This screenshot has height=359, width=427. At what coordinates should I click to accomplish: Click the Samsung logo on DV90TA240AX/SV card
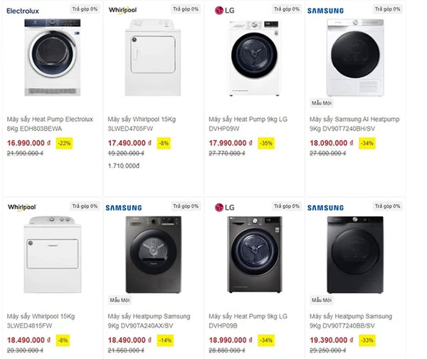tap(123, 208)
